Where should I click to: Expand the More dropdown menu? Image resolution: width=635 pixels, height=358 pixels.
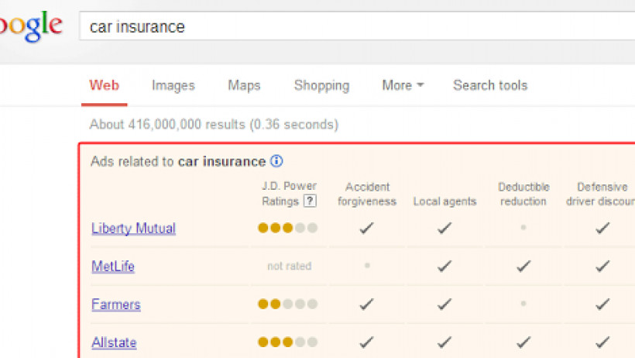403,85
